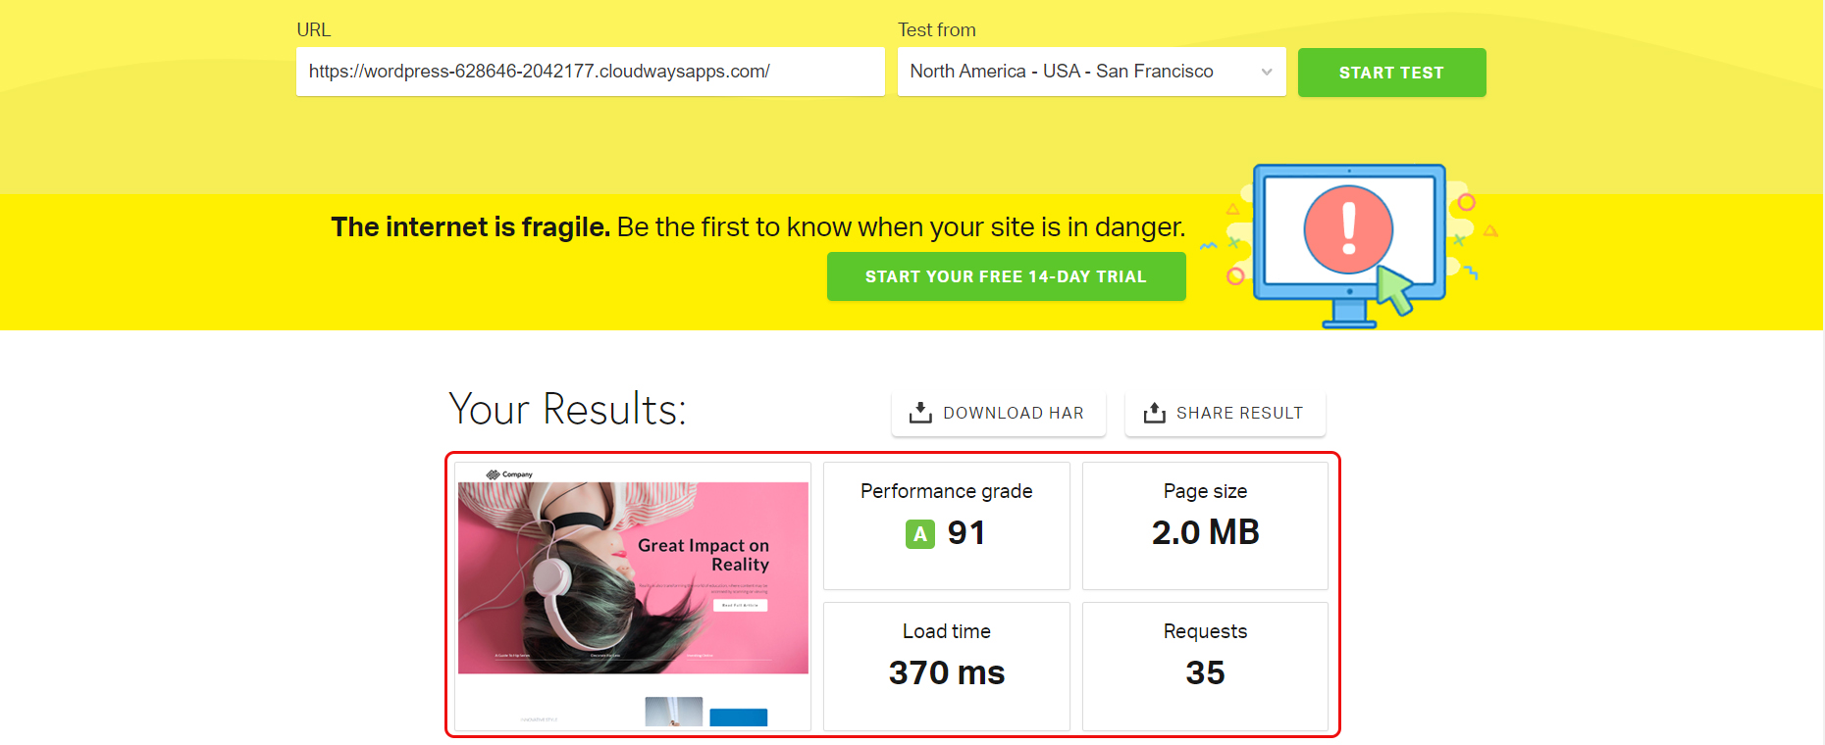The height and width of the screenshot is (745, 1825).
Task: Click the green A performance grade badge
Action: click(918, 533)
